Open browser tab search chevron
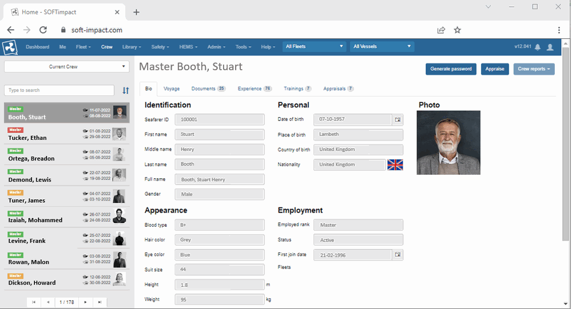The image size is (572, 309). coord(488,6)
